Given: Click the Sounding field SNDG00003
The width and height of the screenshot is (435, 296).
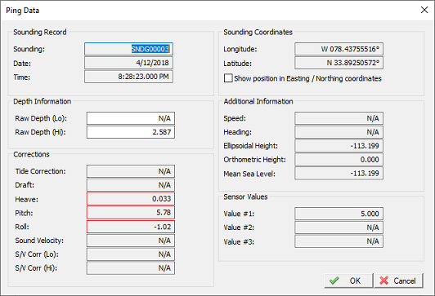Looking at the screenshot, I should [128, 49].
